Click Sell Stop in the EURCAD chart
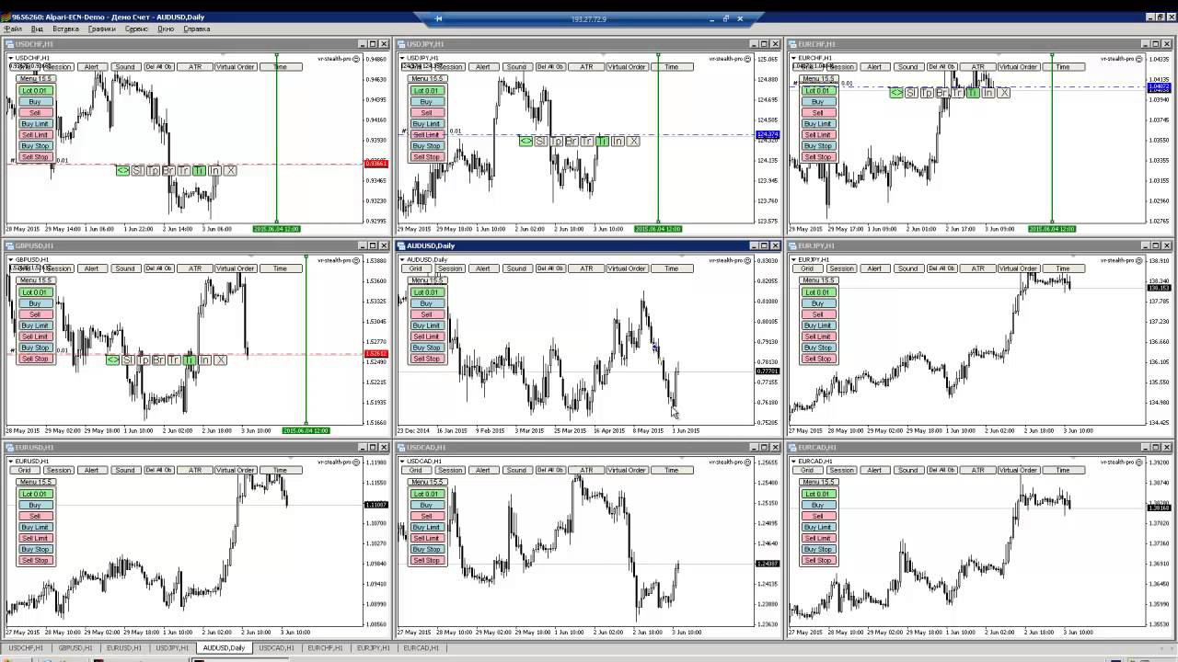Viewport: 1178px width, 662px height. pos(817,560)
